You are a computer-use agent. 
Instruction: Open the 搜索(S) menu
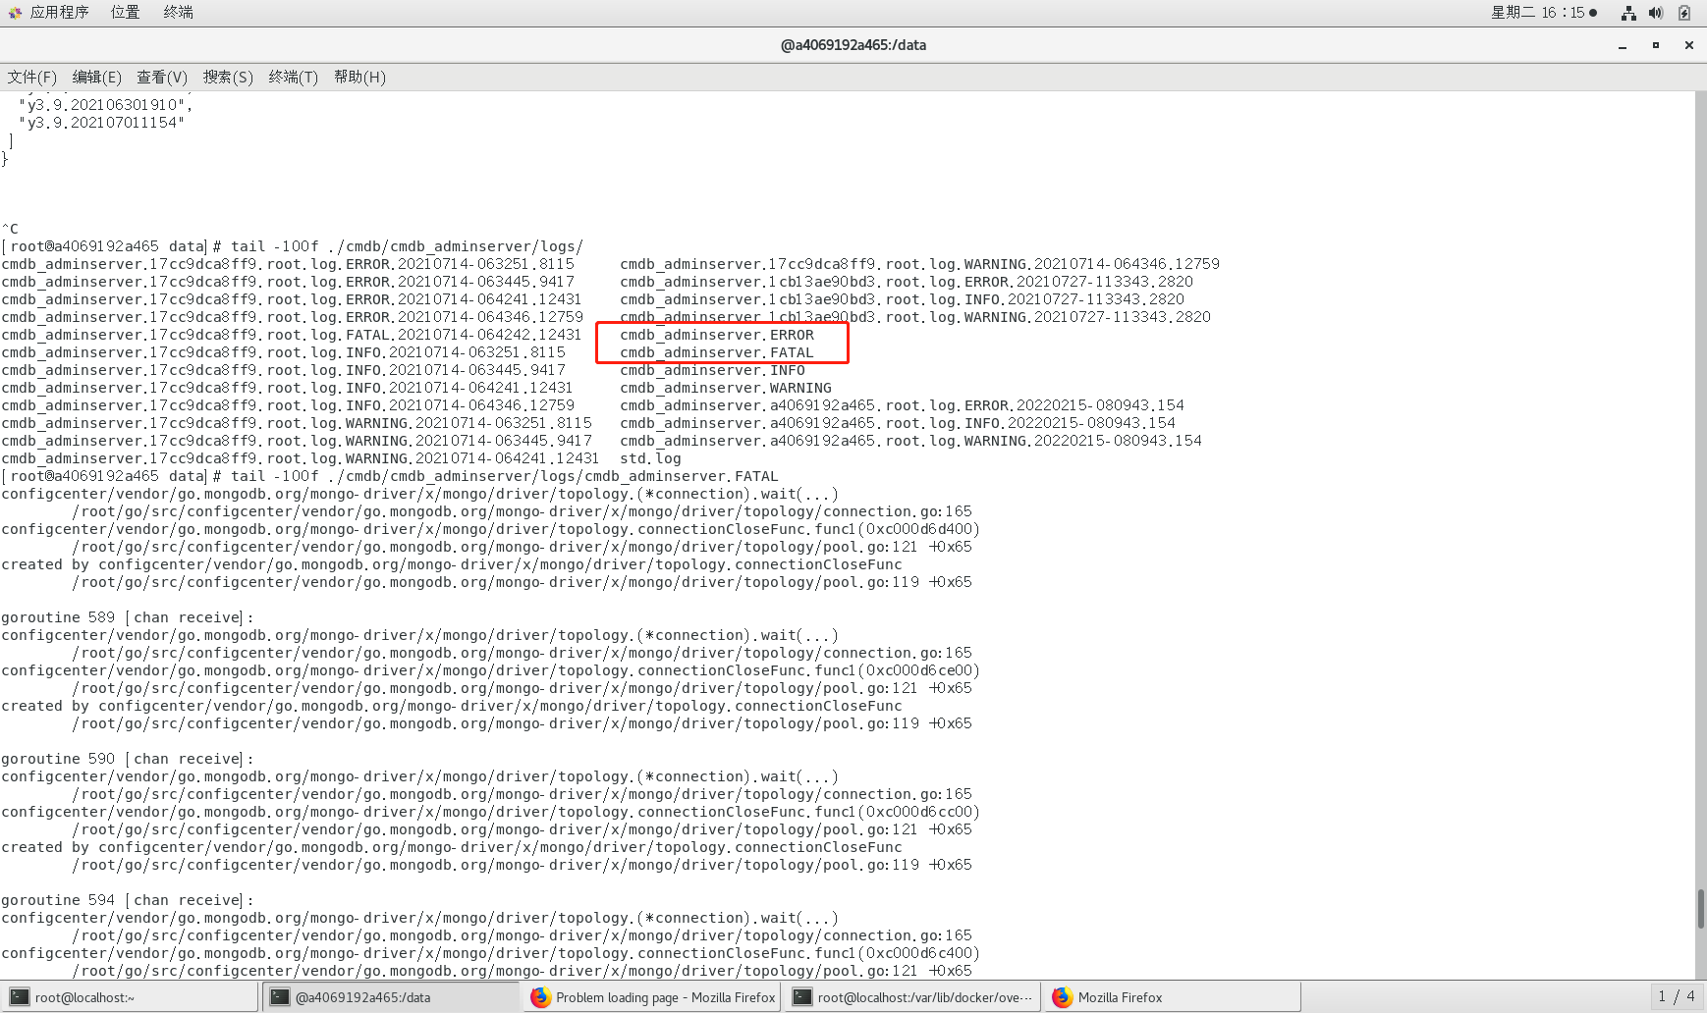click(228, 77)
